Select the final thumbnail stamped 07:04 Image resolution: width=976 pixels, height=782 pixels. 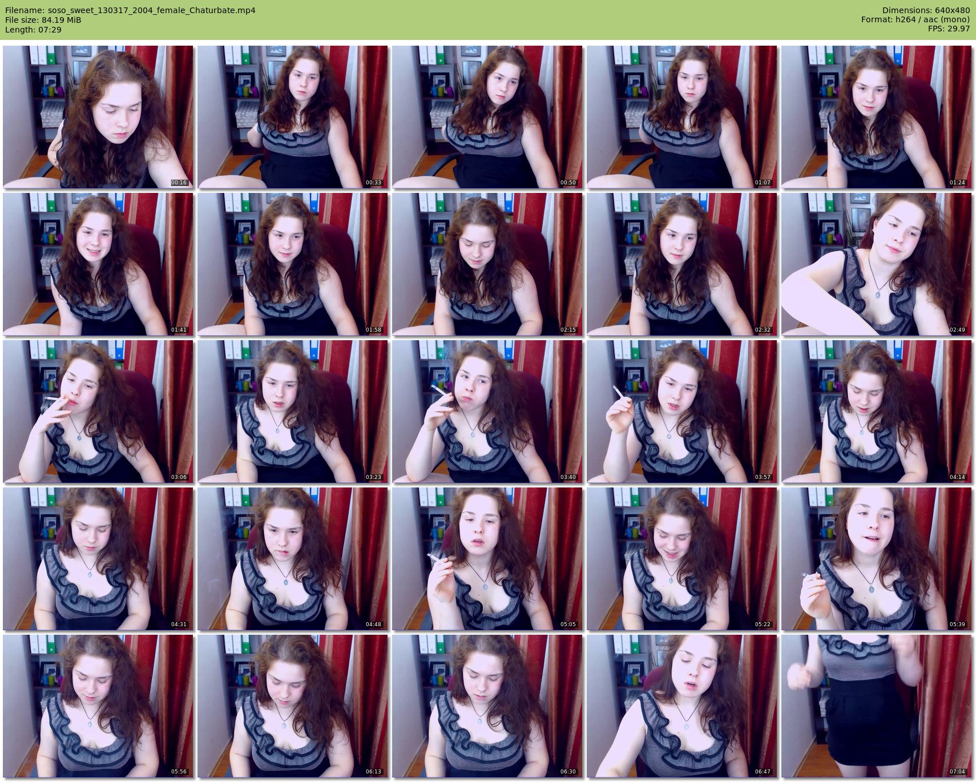(876, 706)
